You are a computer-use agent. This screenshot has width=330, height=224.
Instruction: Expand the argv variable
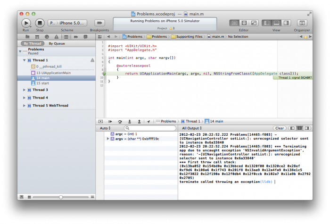[x=108, y=139]
